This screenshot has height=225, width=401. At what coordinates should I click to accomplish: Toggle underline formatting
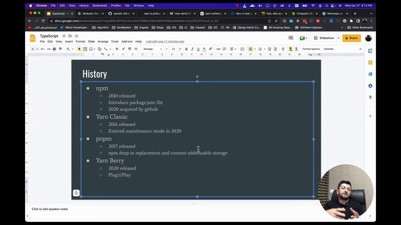[x=198, y=49]
